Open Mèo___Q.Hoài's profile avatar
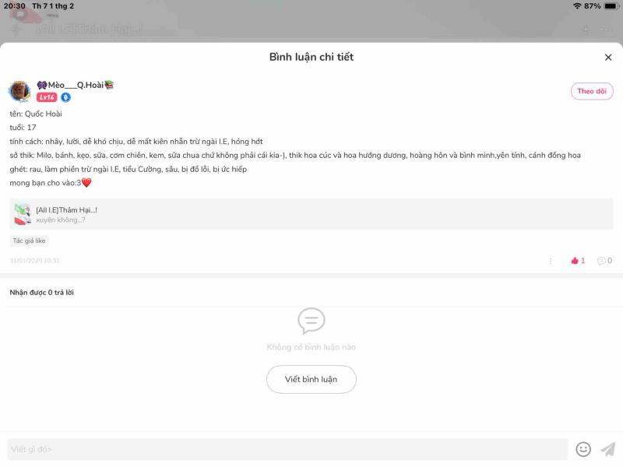Screen dimensions: 623x467 [x=19, y=92]
